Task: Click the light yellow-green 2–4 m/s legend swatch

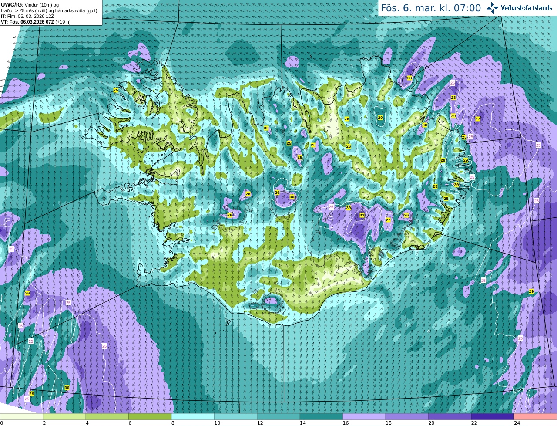Action: (64, 416)
